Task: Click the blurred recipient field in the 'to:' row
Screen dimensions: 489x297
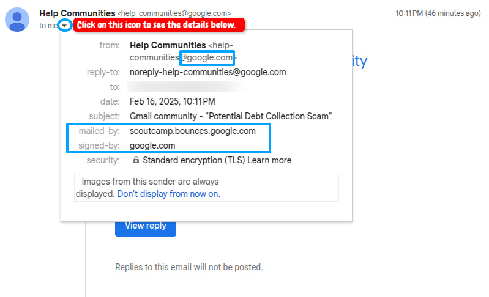Action: 184,87
